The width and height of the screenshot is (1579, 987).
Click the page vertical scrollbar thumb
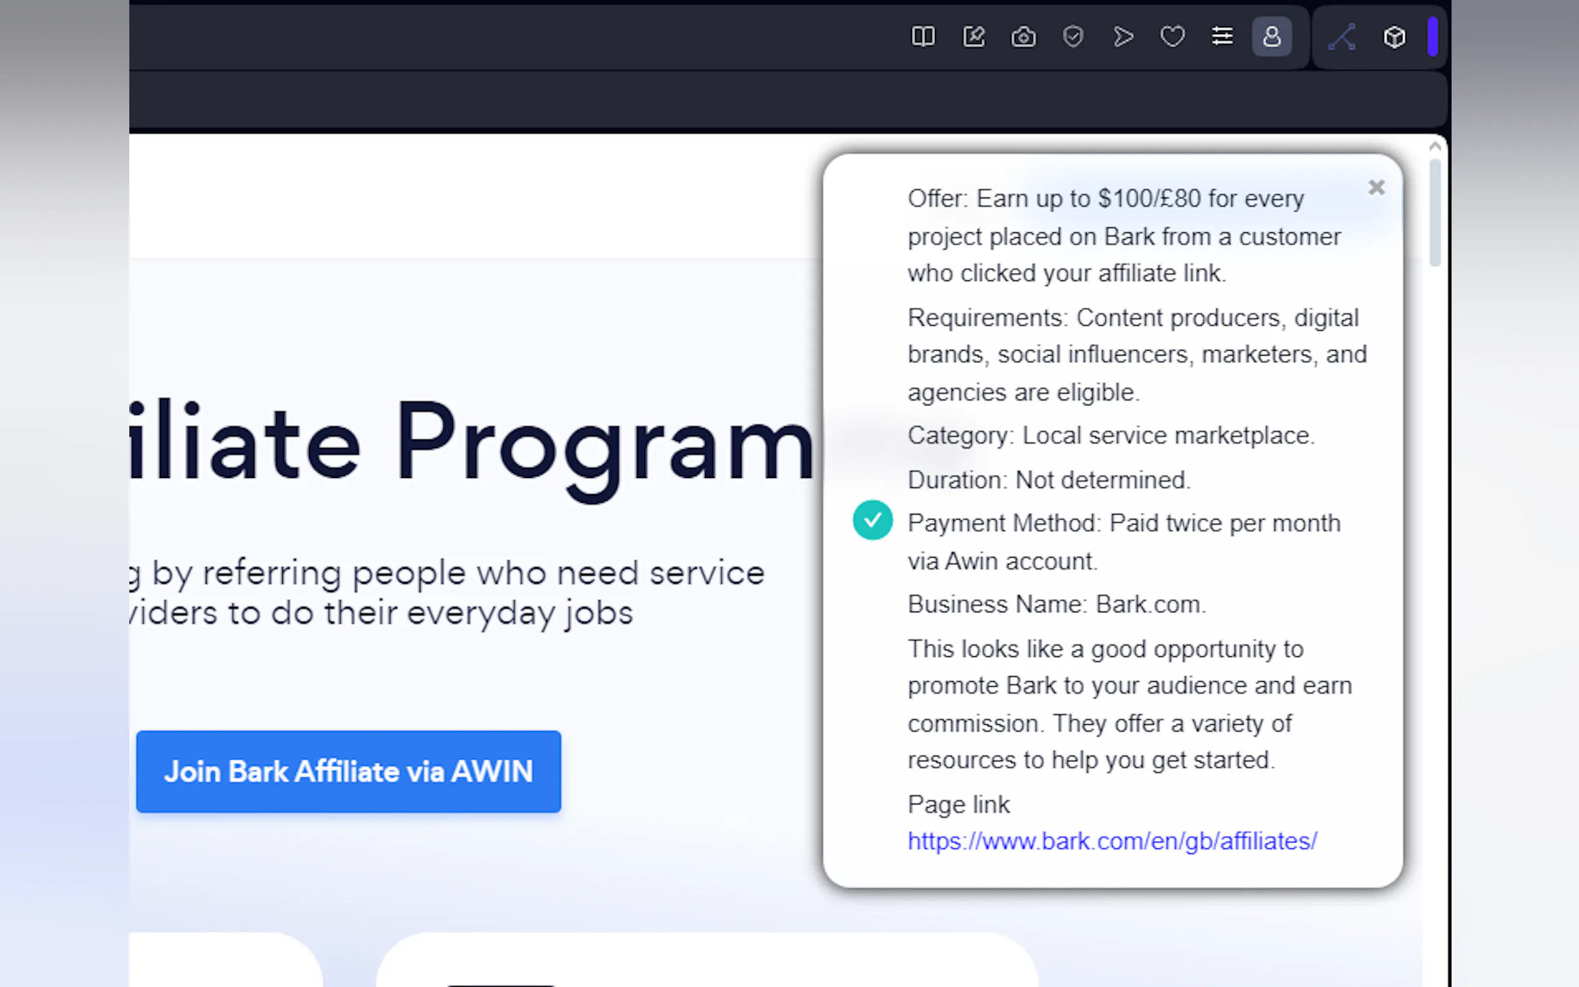coord(1435,212)
